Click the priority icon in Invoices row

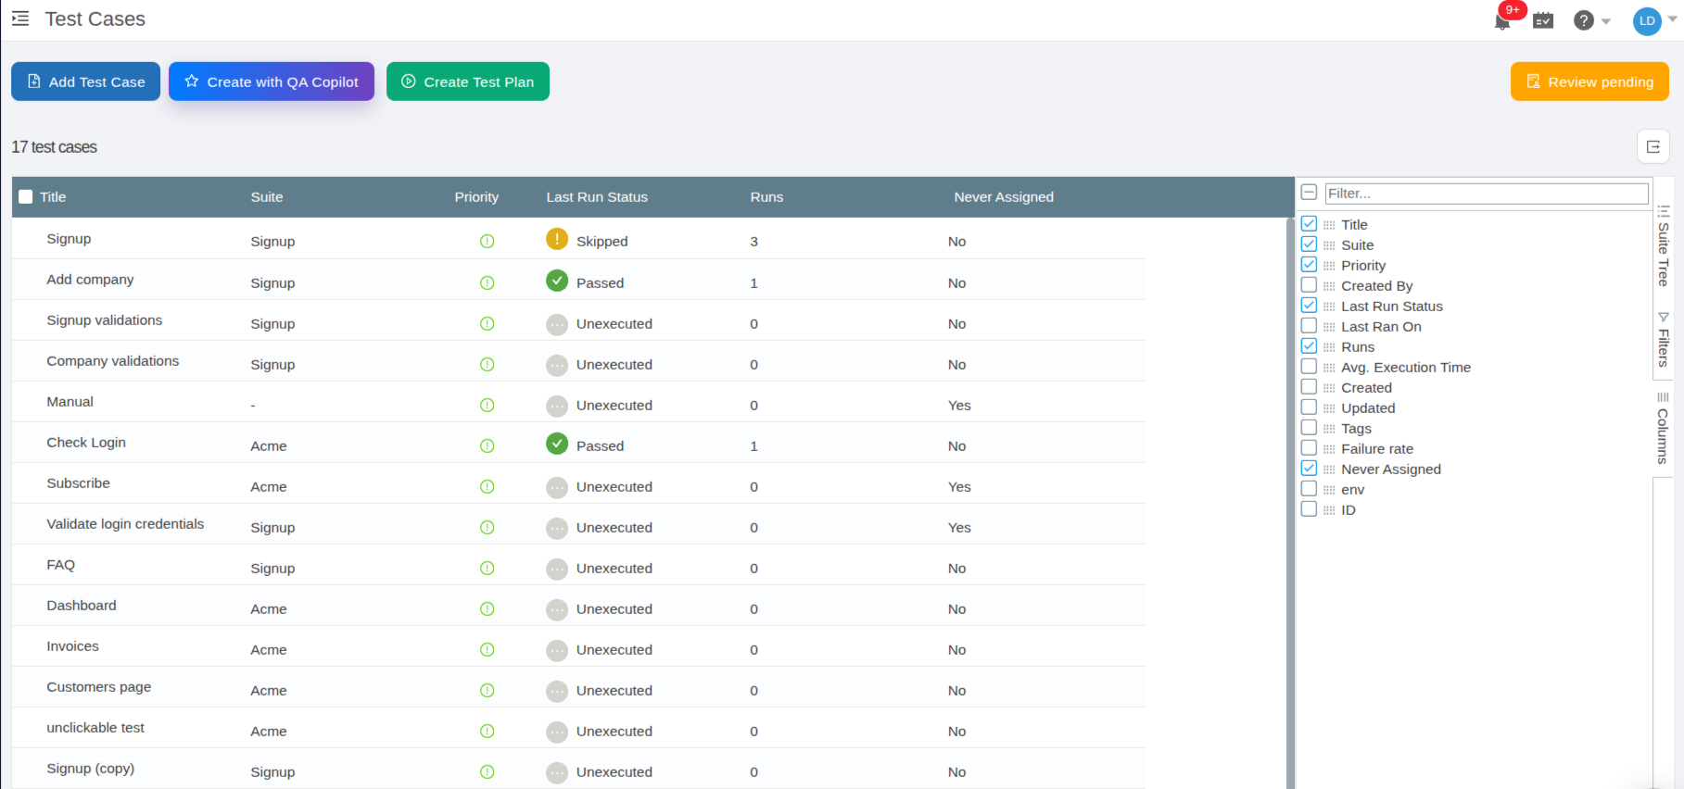click(487, 650)
